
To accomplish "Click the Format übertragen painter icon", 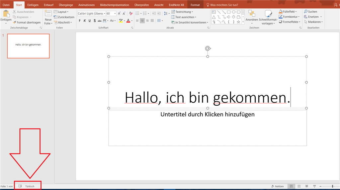I will coord(14,23).
